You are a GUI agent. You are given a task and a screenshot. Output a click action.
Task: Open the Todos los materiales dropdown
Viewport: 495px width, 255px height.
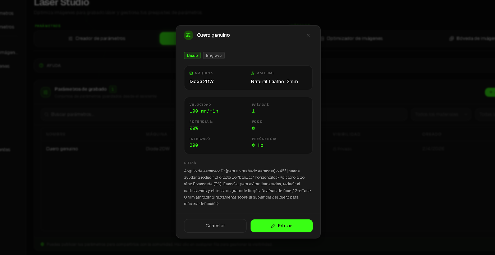441,114
